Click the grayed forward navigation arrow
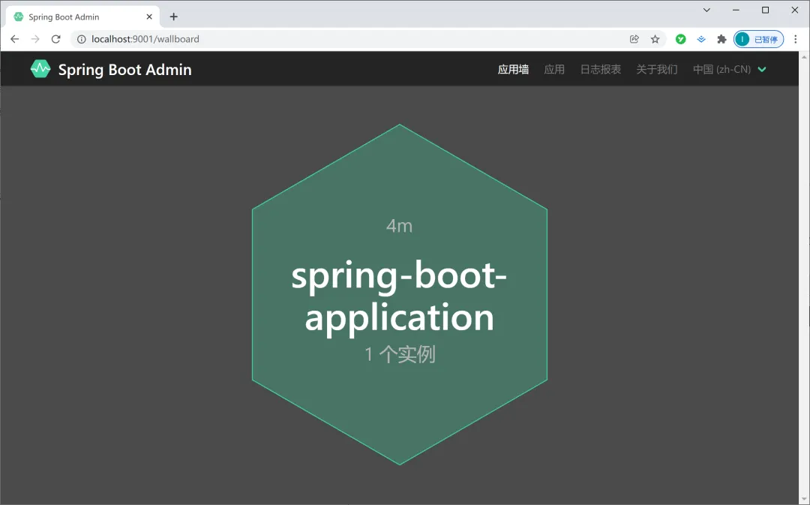Image resolution: width=810 pixels, height=505 pixels. (x=34, y=39)
